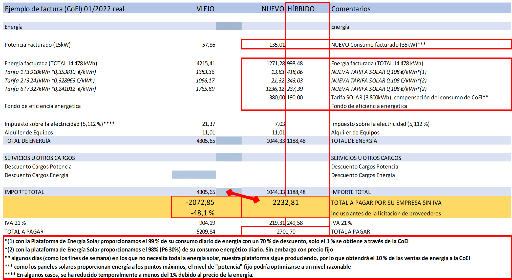Click the 4215,41 Energia facturada value
Viewport: 512px width, 280px height.
[206, 63]
